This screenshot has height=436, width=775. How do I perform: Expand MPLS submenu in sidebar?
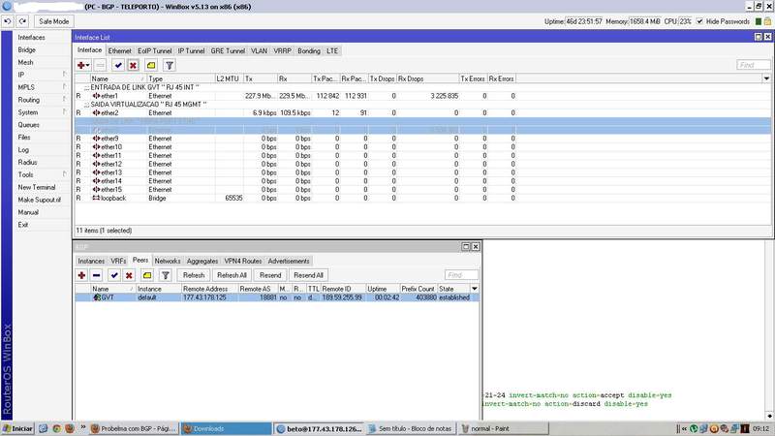[x=42, y=87]
